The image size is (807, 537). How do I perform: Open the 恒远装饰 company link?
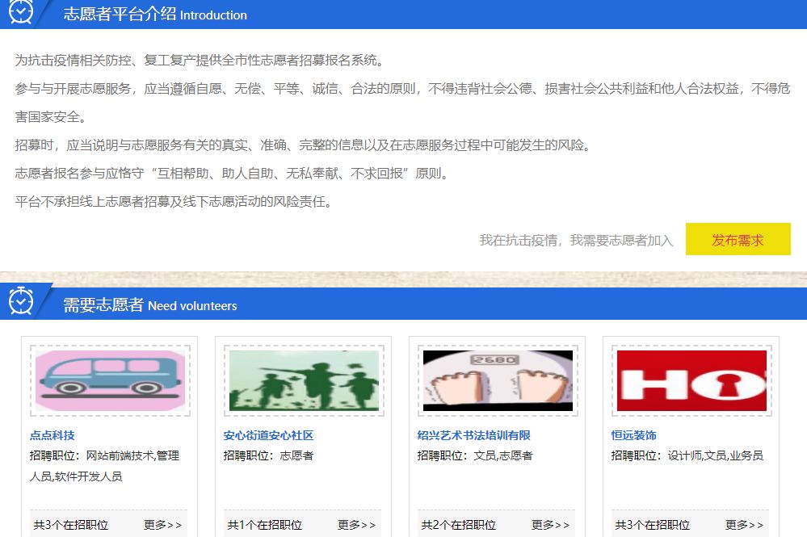click(x=633, y=434)
